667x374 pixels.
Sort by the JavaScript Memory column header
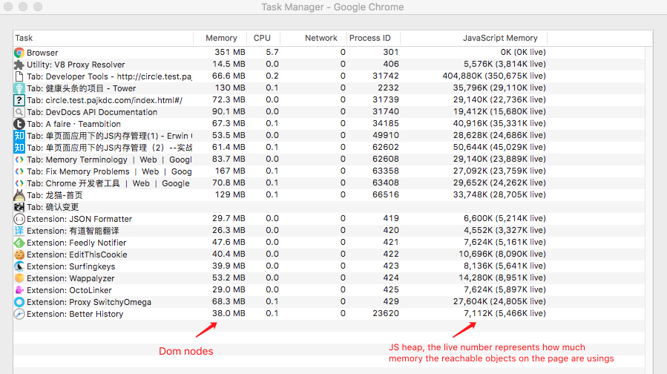coord(500,38)
